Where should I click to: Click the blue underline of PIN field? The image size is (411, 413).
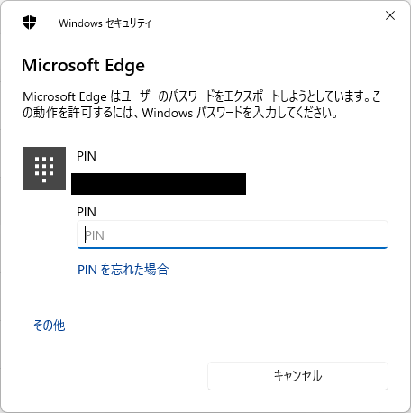point(233,248)
